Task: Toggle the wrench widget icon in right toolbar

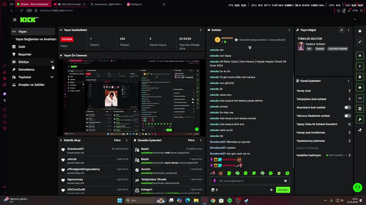Action: [360, 119]
